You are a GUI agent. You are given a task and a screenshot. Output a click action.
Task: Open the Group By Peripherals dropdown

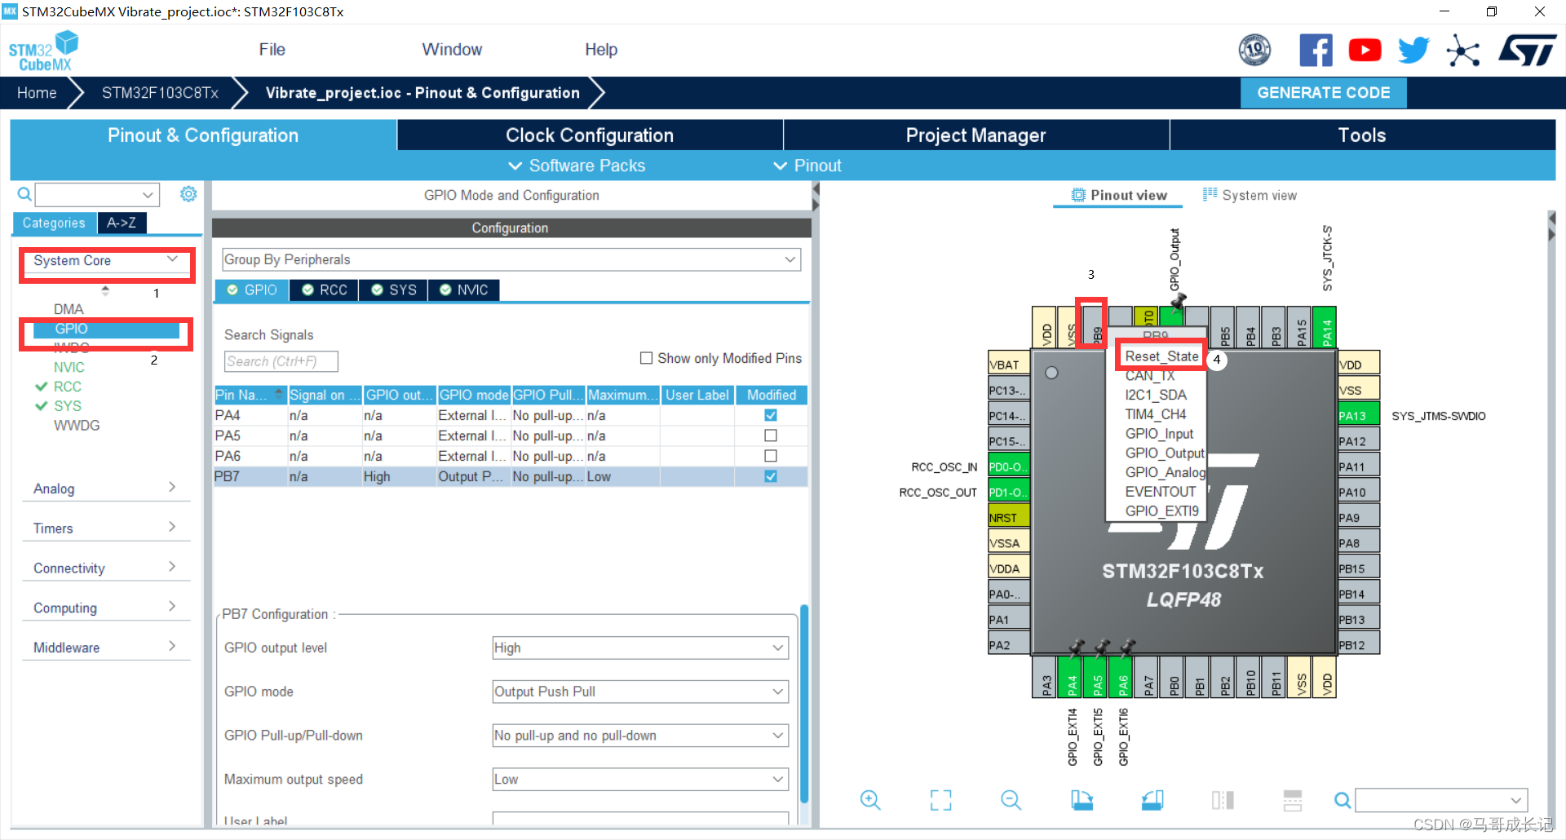511,259
